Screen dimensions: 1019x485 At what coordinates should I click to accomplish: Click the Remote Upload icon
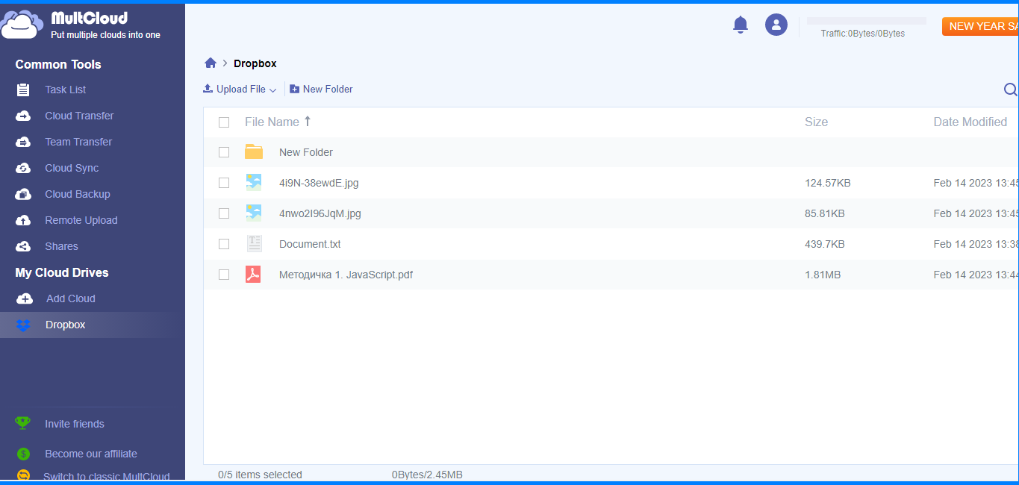tap(23, 220)
